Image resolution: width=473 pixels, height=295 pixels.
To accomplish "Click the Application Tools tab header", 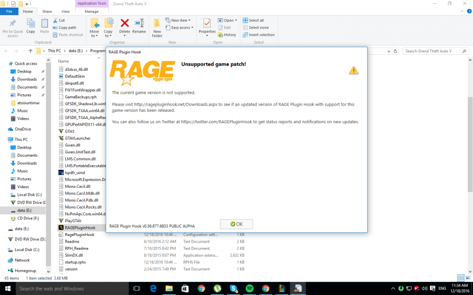I will point(92,4).
